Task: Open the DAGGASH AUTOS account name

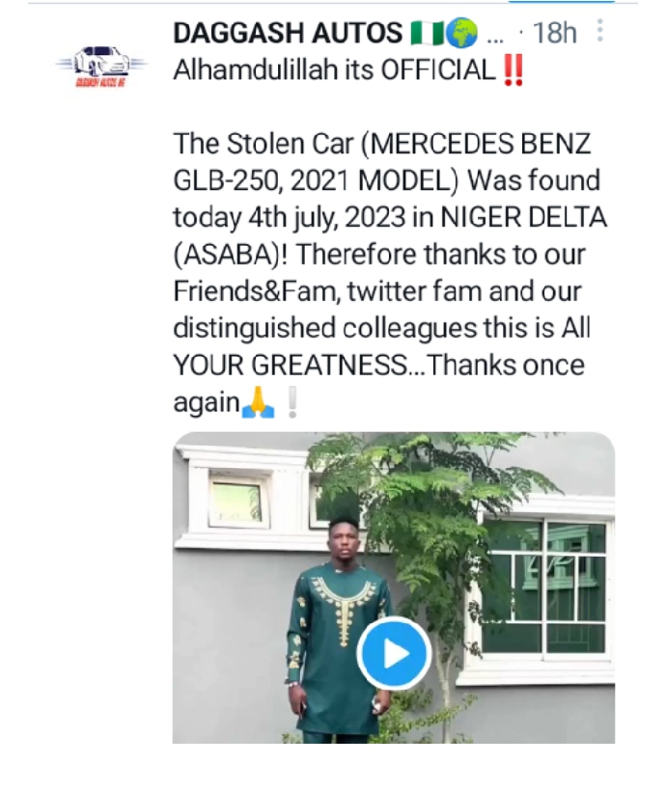Action: [x=288, y=33]
